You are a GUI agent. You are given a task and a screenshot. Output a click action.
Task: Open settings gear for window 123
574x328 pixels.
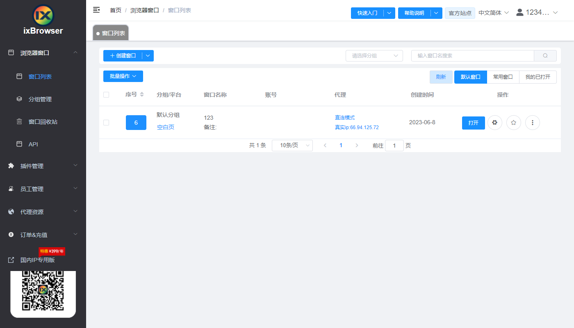point(494,123)
